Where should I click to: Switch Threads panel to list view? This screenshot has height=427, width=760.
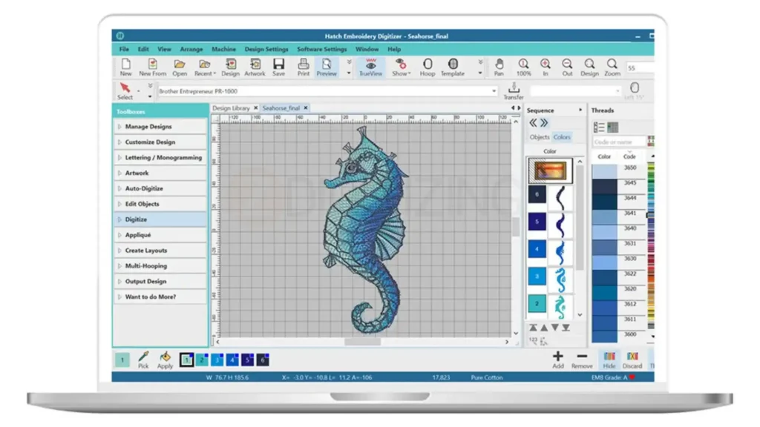click(x=599, y=128)
